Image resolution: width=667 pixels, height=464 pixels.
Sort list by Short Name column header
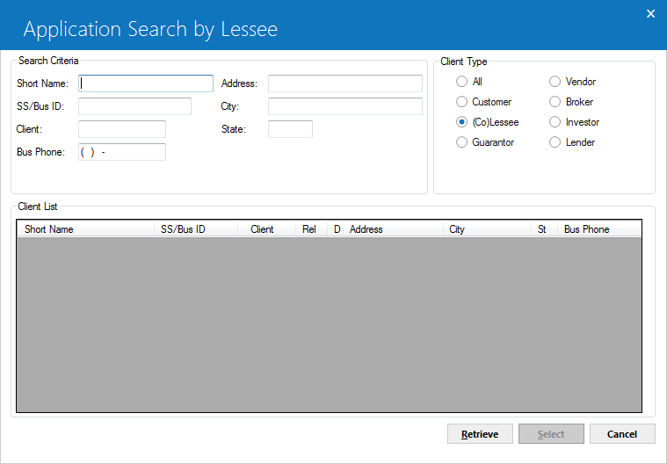pos(85,229)
